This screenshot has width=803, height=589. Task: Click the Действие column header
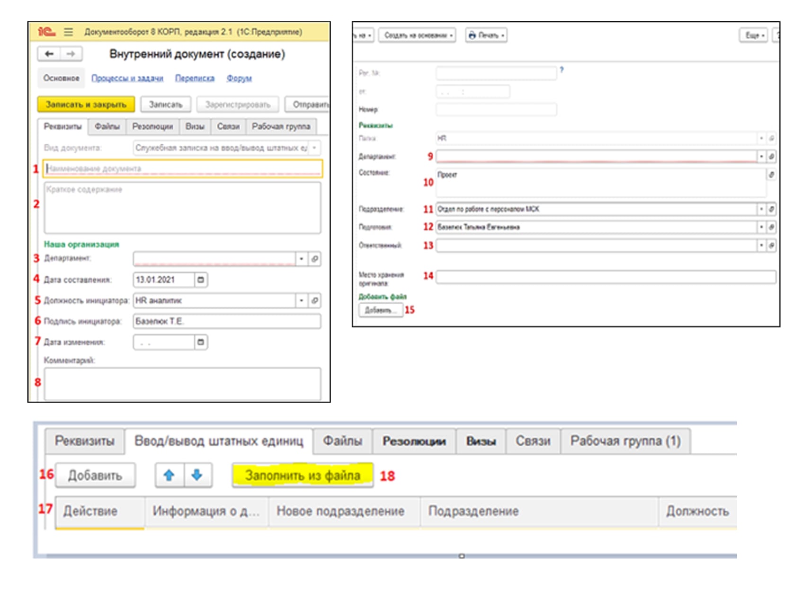[90, 511]
